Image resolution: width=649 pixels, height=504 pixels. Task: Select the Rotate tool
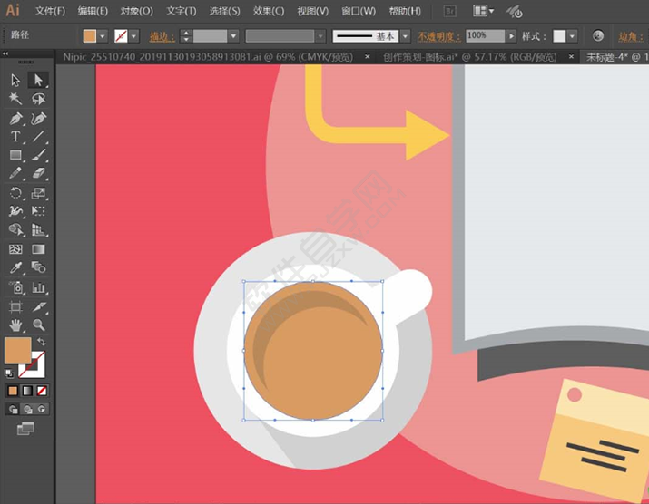(x=15, y=193)
